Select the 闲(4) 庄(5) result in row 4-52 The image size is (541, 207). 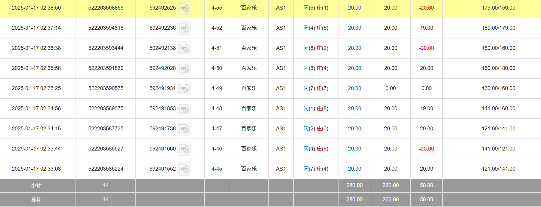[x=316, y=28]
